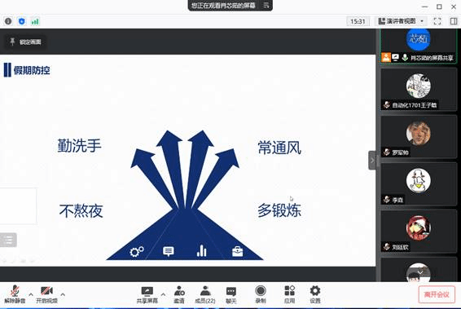Enter full screen mode icon

[x=437, y=21]
